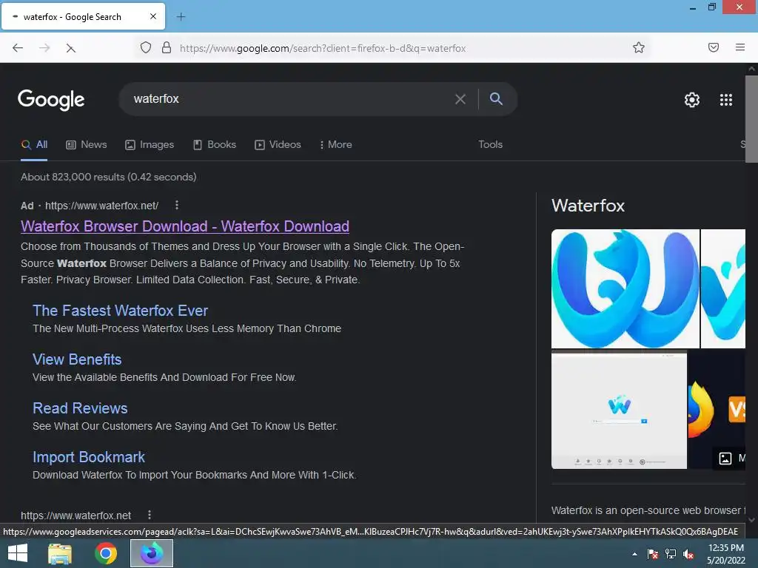The height and width of the screenshot is (568, 758).
Task: Open ad options three-dot menu
Action: (x=177, y=206)
